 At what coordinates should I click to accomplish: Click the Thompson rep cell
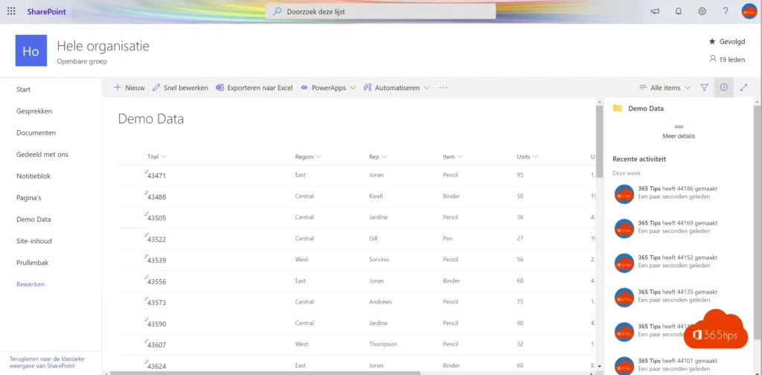[x=383, y=344]
